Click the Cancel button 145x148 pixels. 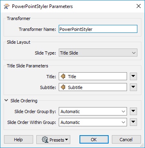click(x=126, y=140)
